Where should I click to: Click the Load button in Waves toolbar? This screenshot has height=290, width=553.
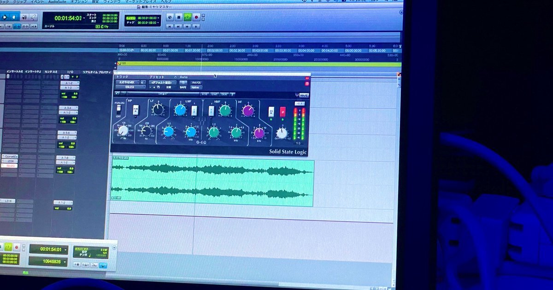(215, 94)
